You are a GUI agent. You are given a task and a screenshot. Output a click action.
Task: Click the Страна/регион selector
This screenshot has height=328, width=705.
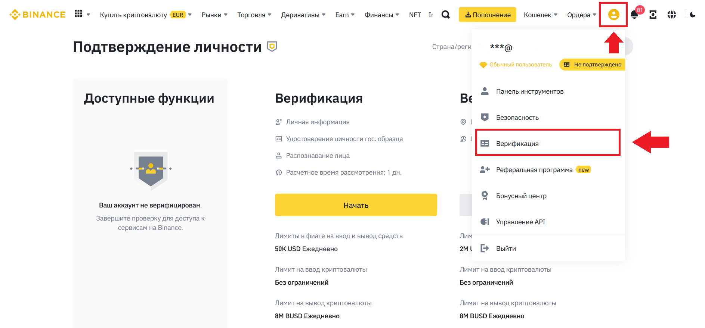(451, 47)
